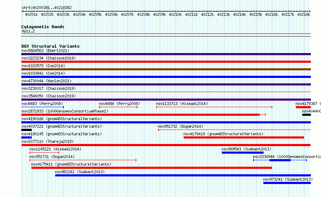Click the nsv4176419 (gnomADStructuralVariants) label
The width and height of the screenshot is (321, 197).
(x=223, y=134)
